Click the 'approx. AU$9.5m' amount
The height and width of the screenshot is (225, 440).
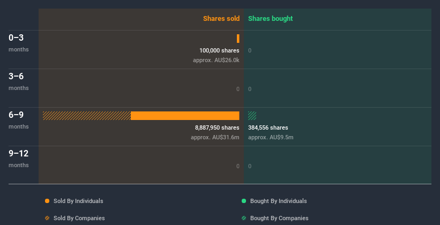tap(271, 138)
